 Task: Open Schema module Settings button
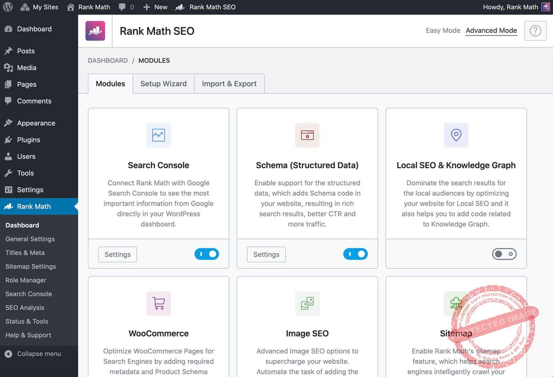tap(266, 254)
